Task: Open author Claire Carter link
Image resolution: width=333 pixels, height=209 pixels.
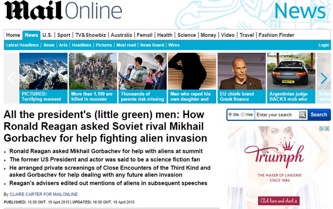Action: click(x=44, y=194)
